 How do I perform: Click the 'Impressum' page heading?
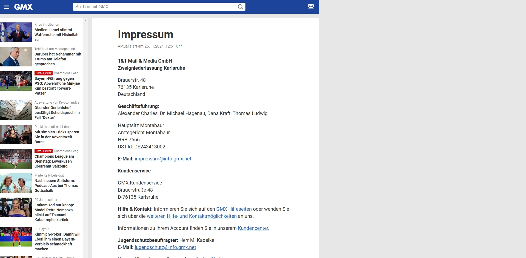(145, 34)
